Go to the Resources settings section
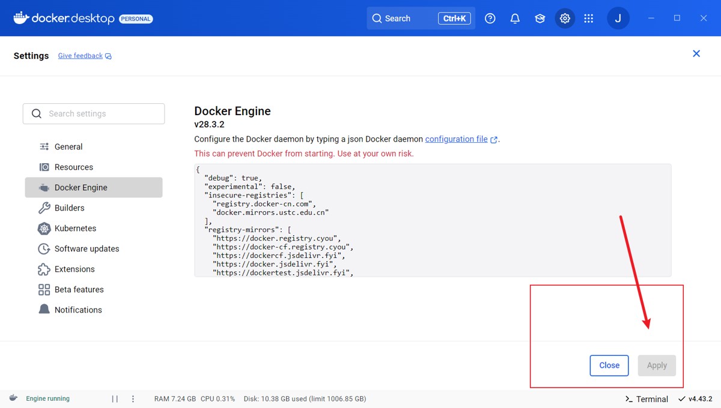This screenshot has width=721, height=408. [x=73, y=167]
